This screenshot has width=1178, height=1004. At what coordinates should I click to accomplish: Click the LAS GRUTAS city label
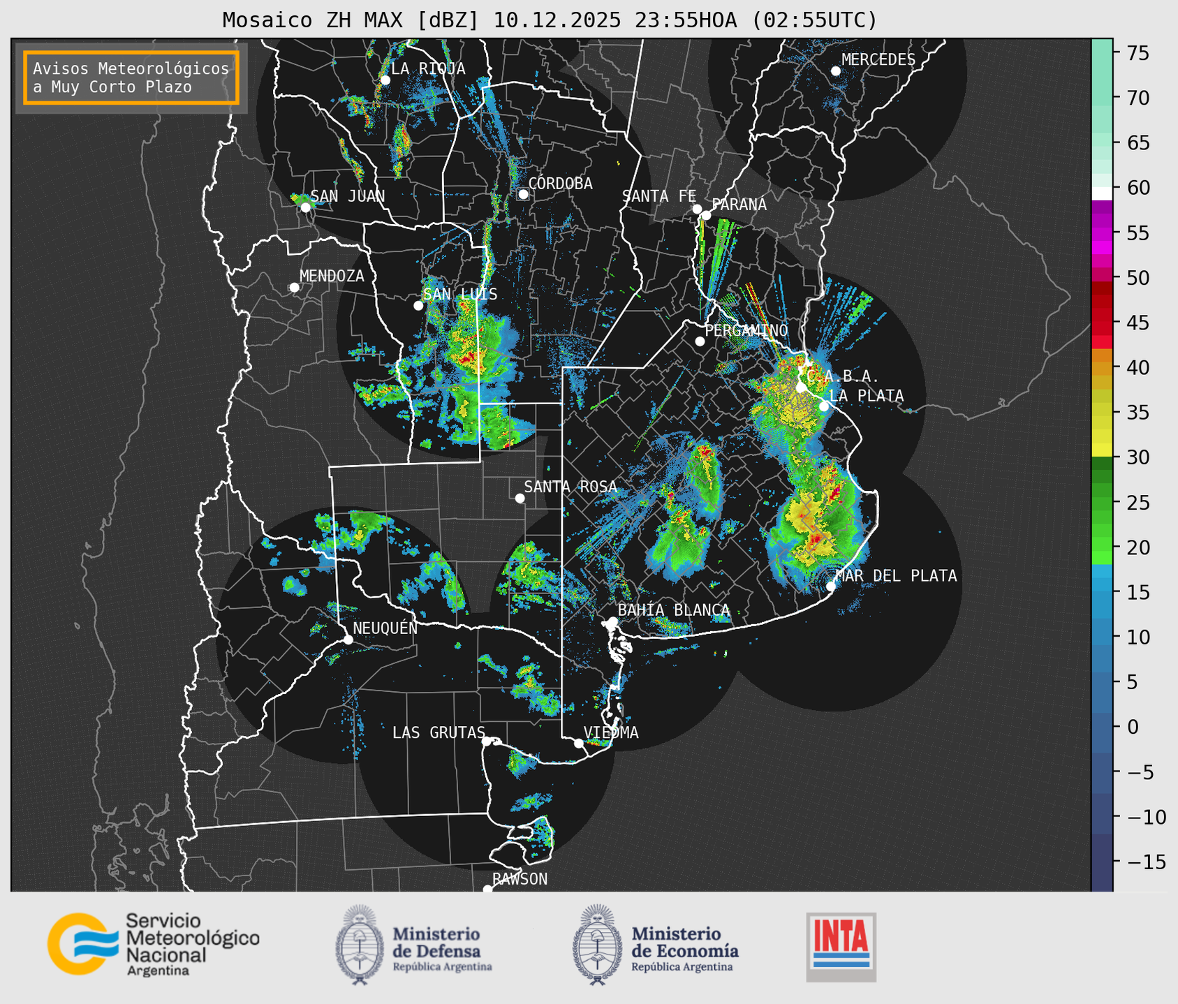click(x=439, y=732)
